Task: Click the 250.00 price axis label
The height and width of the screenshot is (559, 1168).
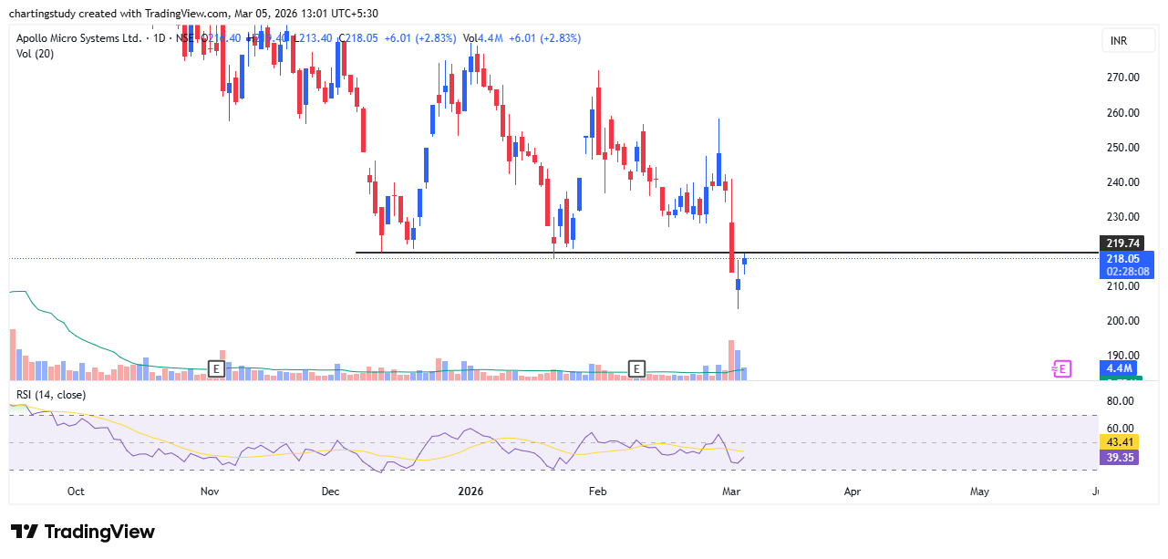Action: [1123, 148]
